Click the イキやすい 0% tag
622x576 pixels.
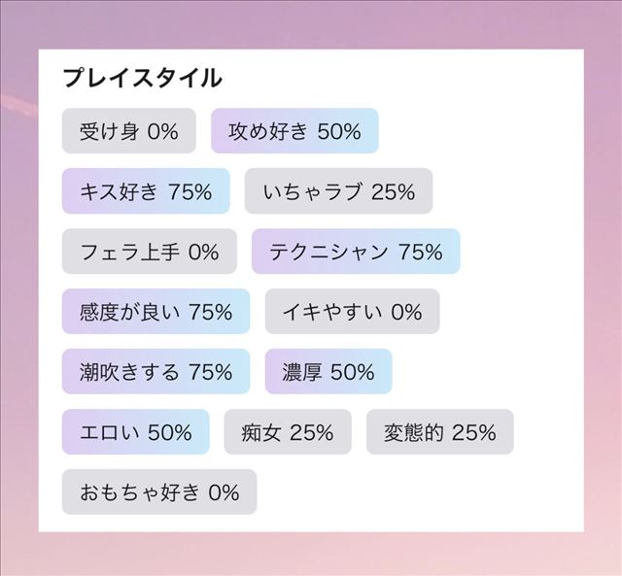352,312
